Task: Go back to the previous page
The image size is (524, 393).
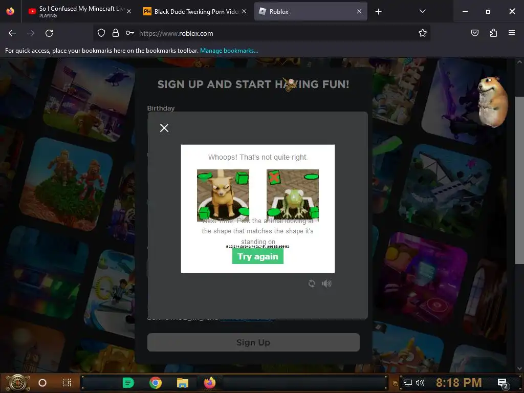Action: click(x=12, y=33)
